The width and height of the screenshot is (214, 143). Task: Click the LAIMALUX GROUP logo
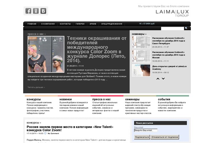pyautogui.click(x=172, y=13)
